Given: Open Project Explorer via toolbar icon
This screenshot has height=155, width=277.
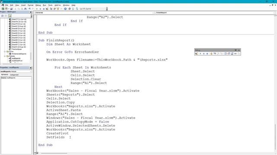Looking at the screenshot, I should (x=51, y=9).
